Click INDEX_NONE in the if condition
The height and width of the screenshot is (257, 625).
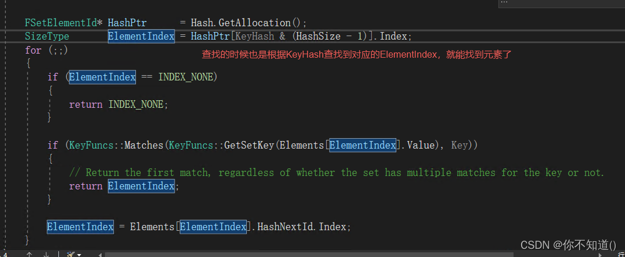pos(186,77)
